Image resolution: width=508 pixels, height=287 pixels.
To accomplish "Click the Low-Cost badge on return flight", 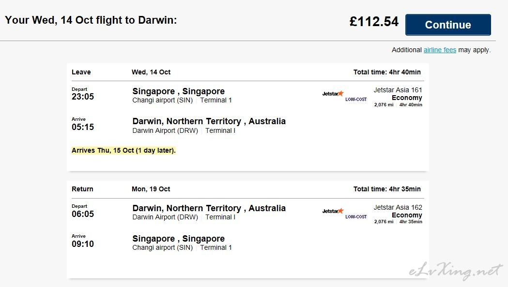I will 356,217.
